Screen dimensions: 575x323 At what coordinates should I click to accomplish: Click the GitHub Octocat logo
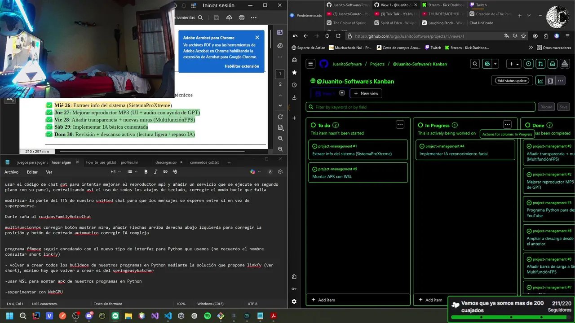tap(323, 64)
